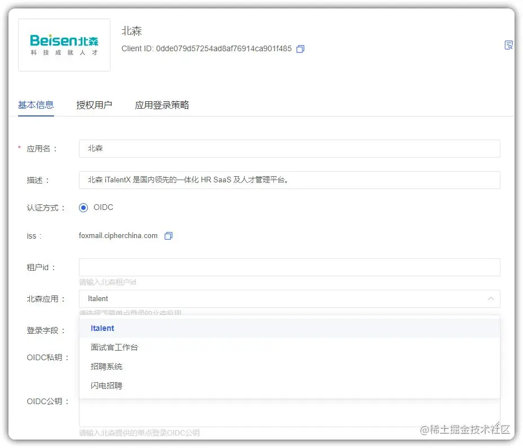Click the 登录字段 label
The height and width of the screenshot is (448, 523).
[45, 330]
